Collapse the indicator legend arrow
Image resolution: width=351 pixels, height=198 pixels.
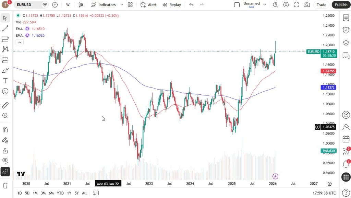20,42
